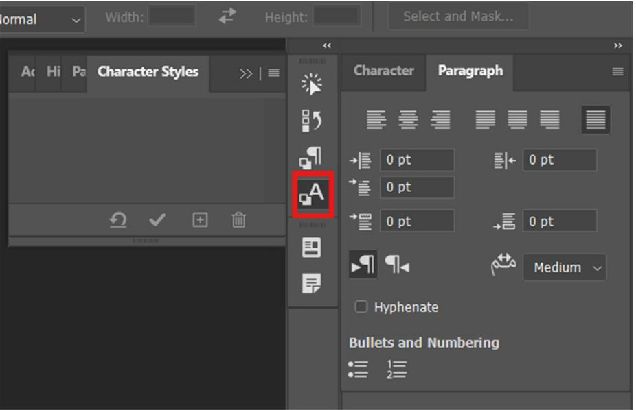This screenshot has width=636, height=410.
Task: Enable the Hyphenate checkbox
Action: pyautogui.click(x=361, y=306)
